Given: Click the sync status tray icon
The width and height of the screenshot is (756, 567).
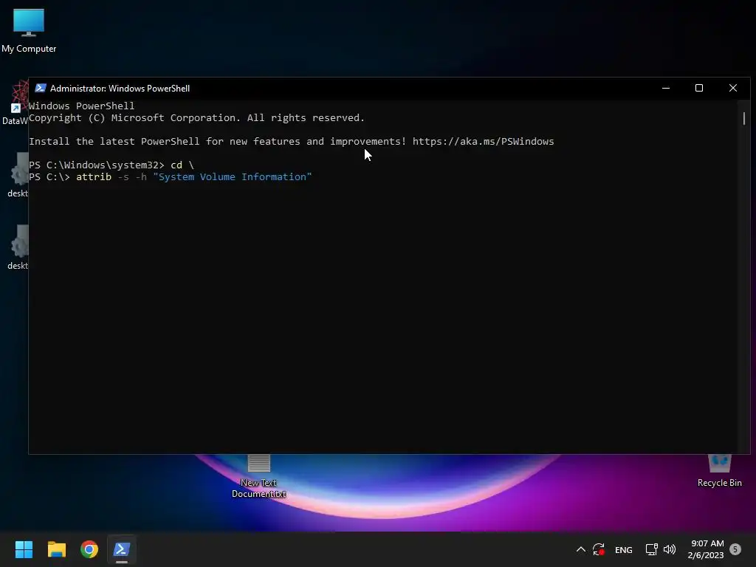Looking at the screenshot, I should pos(599,549).
